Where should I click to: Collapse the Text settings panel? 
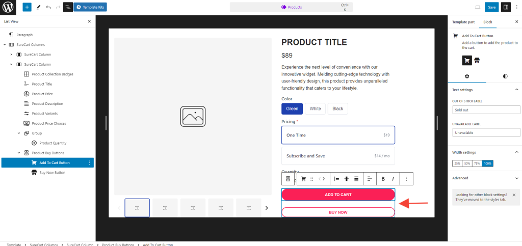point(516,90)
